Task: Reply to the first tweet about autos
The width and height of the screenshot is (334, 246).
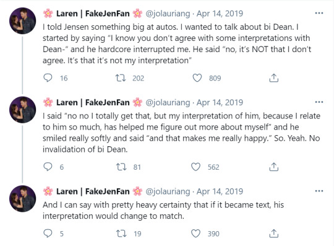Action: point(48,78)
